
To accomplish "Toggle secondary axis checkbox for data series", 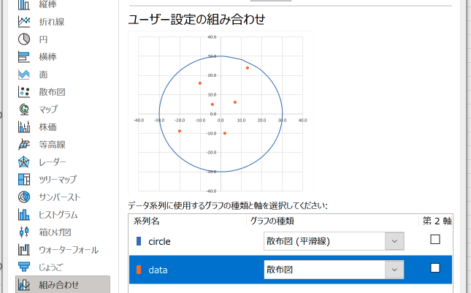I will pyautogui.click(x=435, y=267).
